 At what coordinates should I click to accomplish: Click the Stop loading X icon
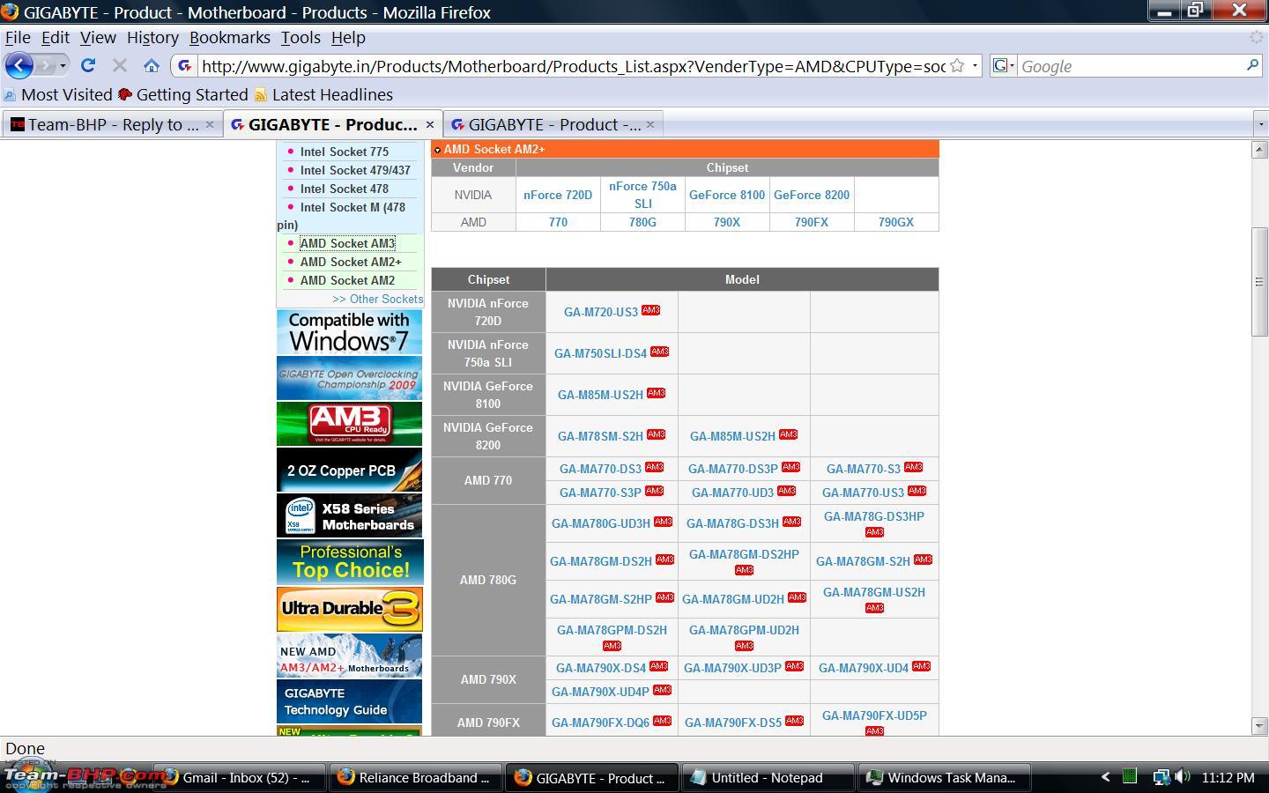point(120,65)
